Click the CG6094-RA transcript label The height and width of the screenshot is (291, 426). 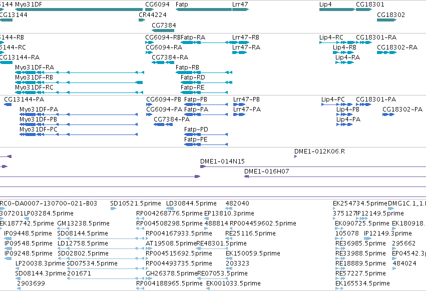coord(164,47)
